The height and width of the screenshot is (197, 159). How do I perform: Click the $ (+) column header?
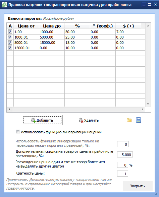(128, 26)
